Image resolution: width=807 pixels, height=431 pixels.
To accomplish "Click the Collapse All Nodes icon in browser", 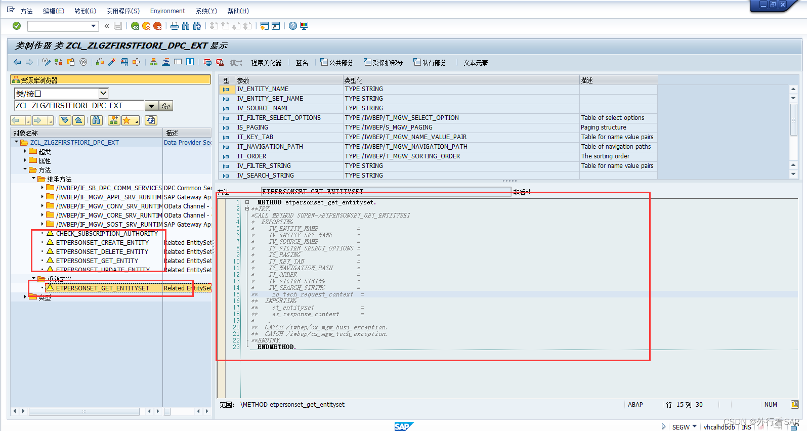I will (78, 120).
